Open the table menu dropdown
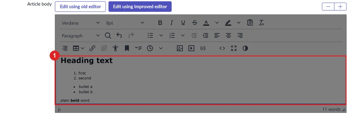Screen dimensions: 348x114 pyautogui.click(x=78, y=48)
